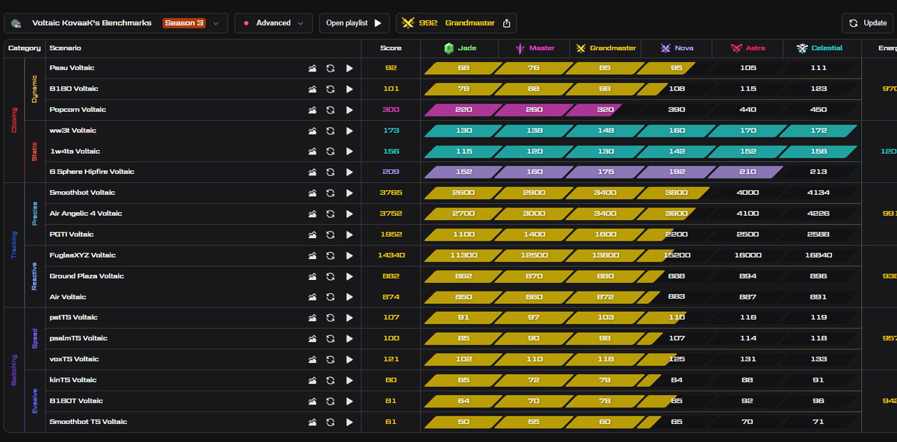Screen dimensions: 897x442
Task: Share the 992 Grandmaster rank
Action: pos(507,23)
